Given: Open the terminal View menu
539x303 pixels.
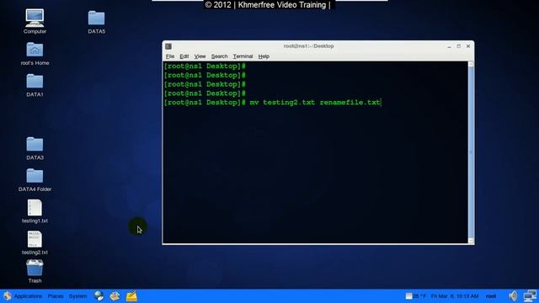Looking at the screenshot, I should [200, 56].
